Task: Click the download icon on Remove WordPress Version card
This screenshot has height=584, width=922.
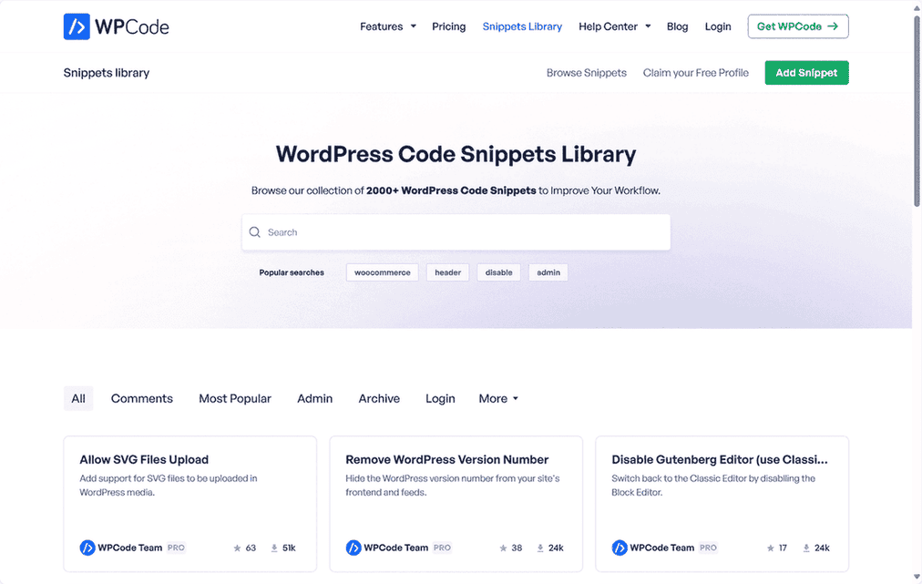Action: (539, 548)
